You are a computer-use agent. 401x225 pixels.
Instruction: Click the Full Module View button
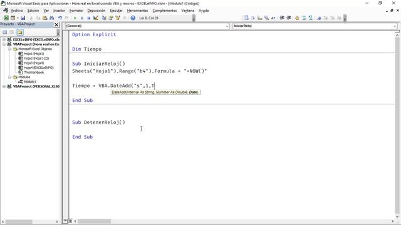point(70,221)
